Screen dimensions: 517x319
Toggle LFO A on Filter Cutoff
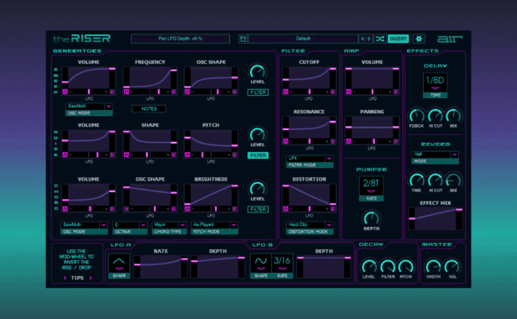[x=285, y=92]
